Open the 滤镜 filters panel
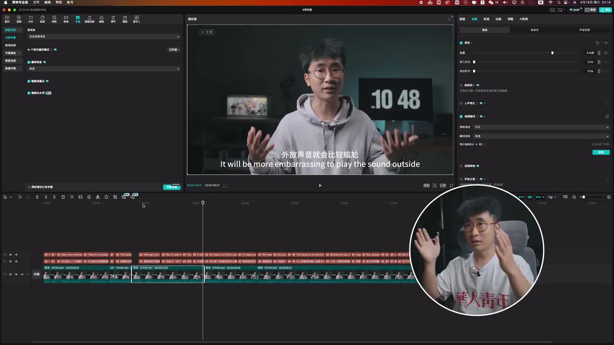Viewport: 614px width, 345px height. tap(101, 19)
